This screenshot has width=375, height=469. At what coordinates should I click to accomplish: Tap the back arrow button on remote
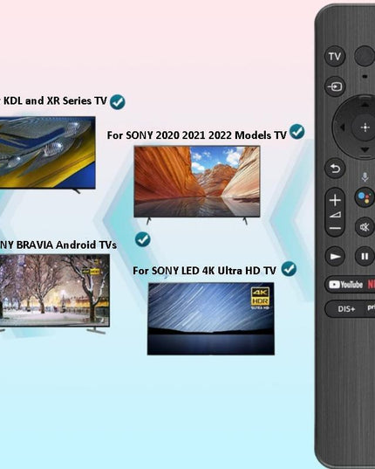click(335, 169)
